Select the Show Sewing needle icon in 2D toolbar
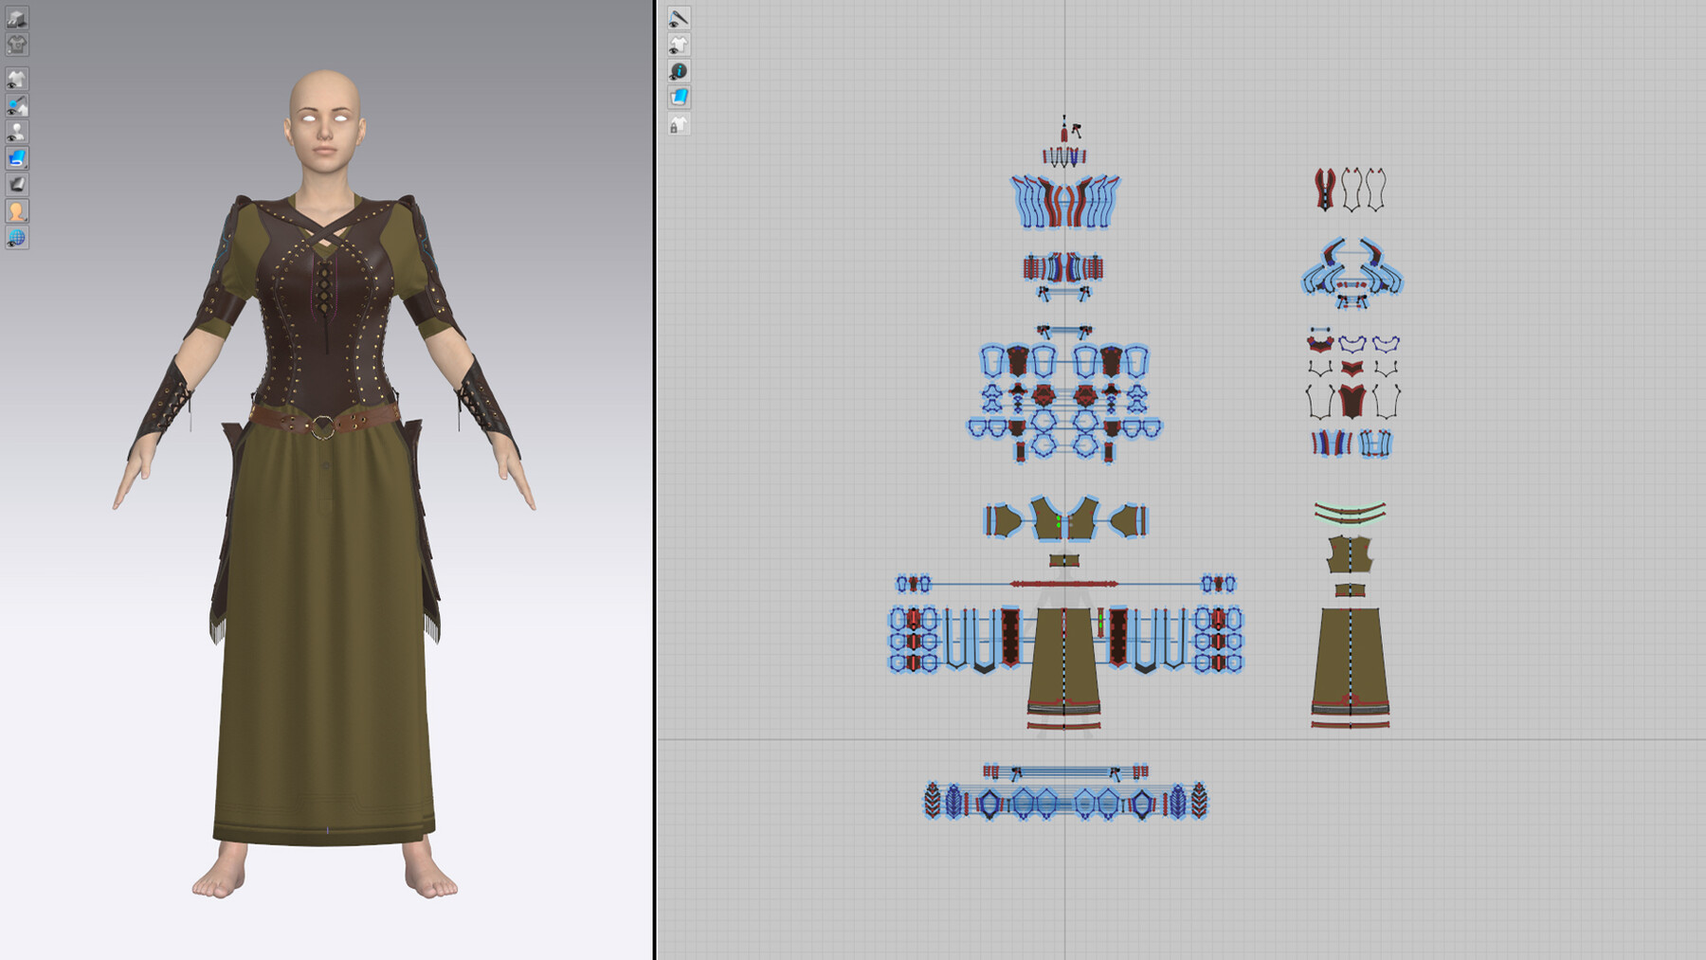 [x=680, y=17]
